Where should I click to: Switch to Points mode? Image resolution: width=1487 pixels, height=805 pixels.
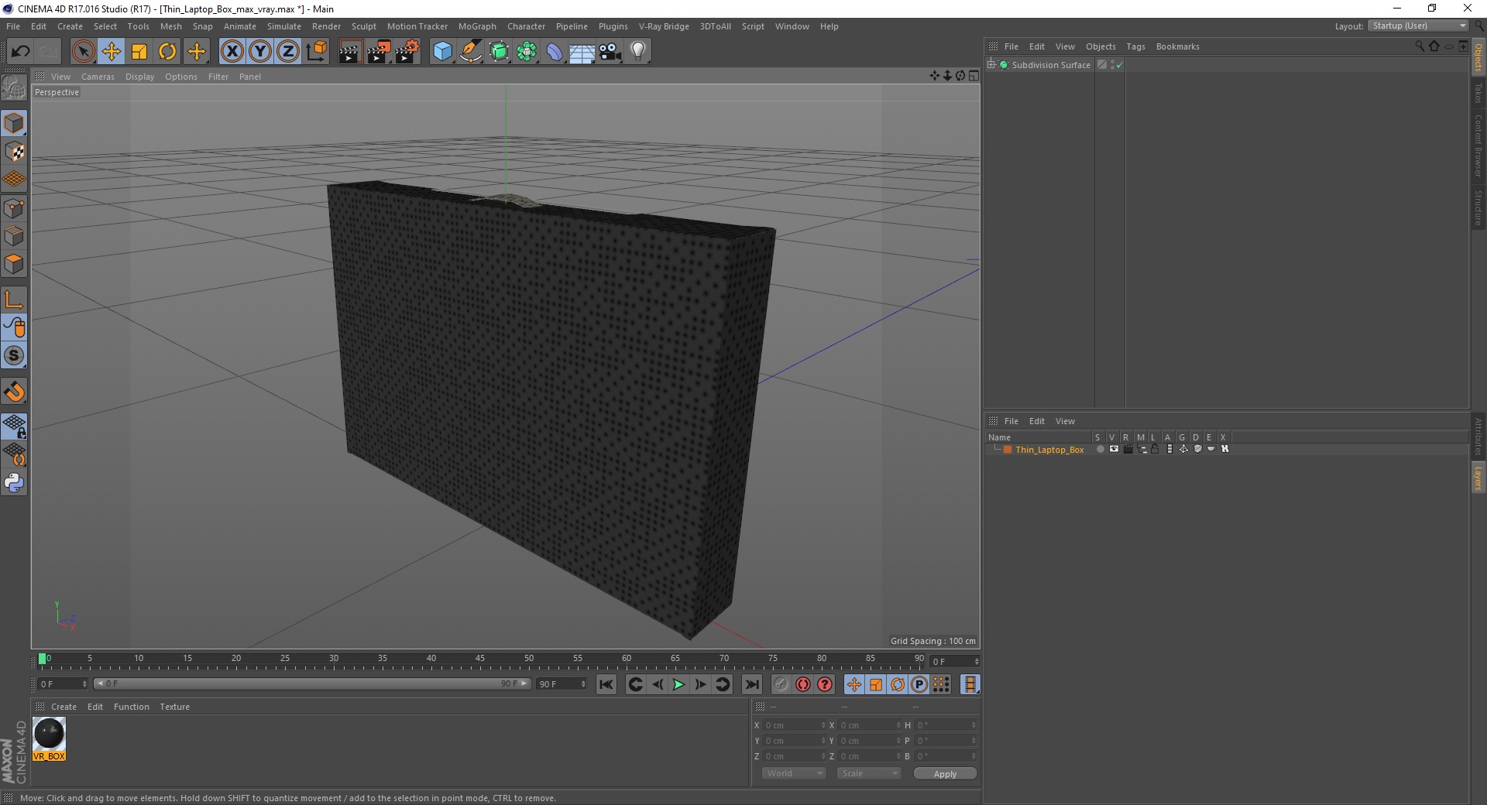point(14,207)
